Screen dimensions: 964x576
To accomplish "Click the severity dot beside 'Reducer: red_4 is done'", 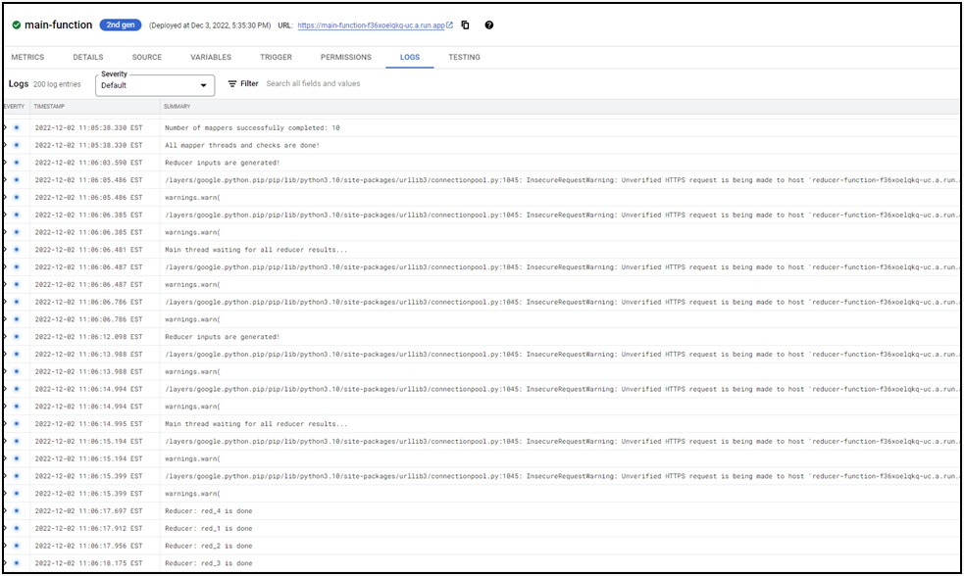I will click(x=19, y=509).
